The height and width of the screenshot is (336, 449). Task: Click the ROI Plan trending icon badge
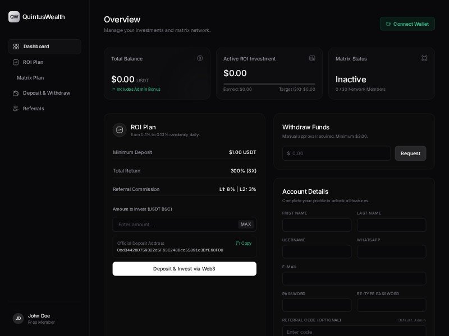120,130
